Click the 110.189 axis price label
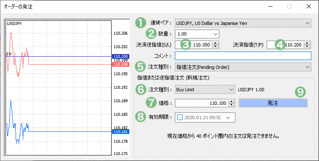The image size is (319, 161). click(x=121, y=101)
